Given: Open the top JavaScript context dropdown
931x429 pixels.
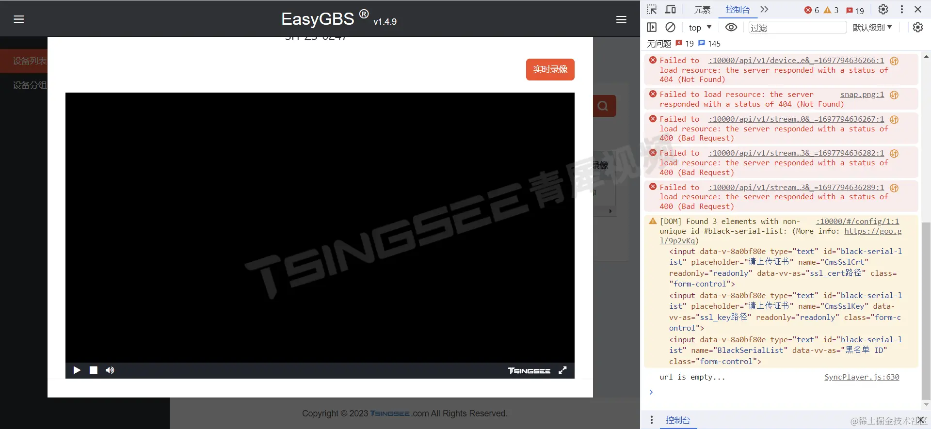Looking at the screenshot, I should pos(700,28).
